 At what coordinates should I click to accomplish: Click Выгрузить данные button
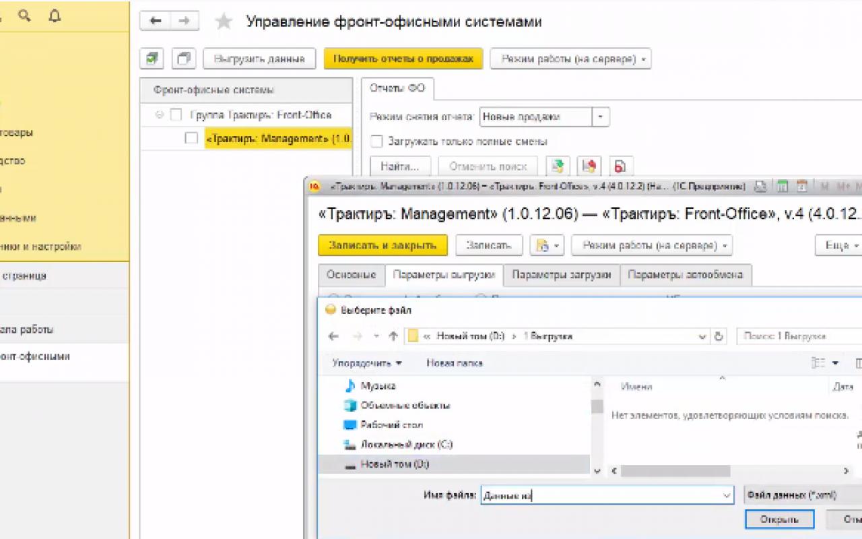[259, 59]
